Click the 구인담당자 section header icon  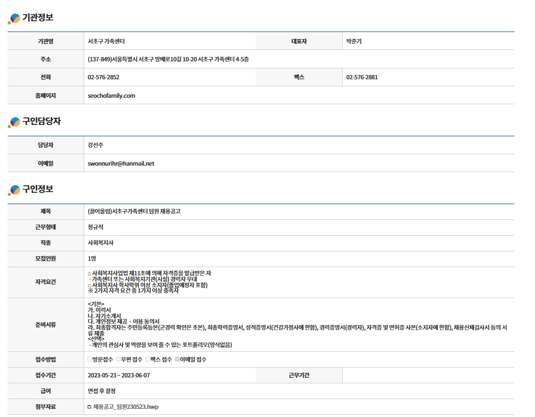coord(14,123)
